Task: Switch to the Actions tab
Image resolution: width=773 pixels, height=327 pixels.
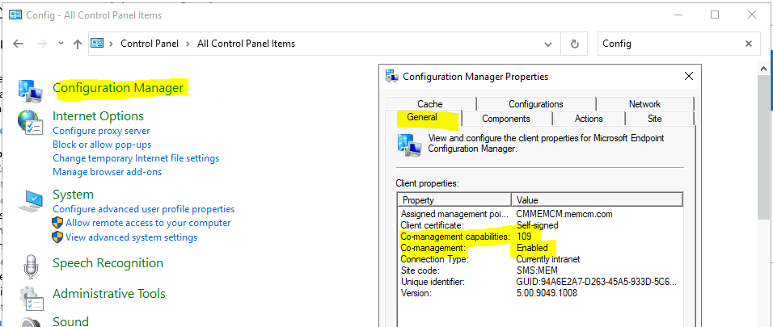Action: 589,119
